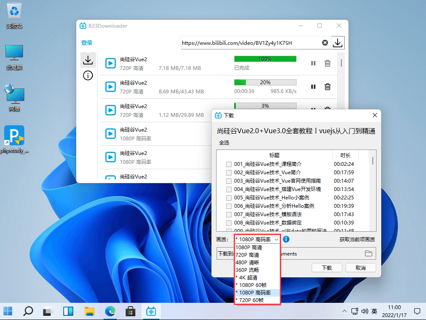
Task: Click the 取消 cancel button
Action: click(x=361, y=268)
